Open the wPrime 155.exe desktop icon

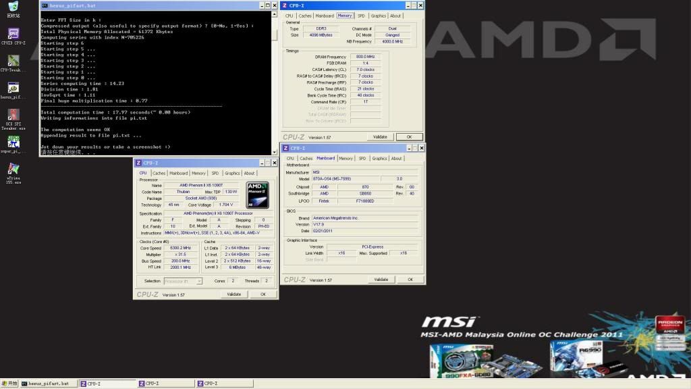pos(13,170)
